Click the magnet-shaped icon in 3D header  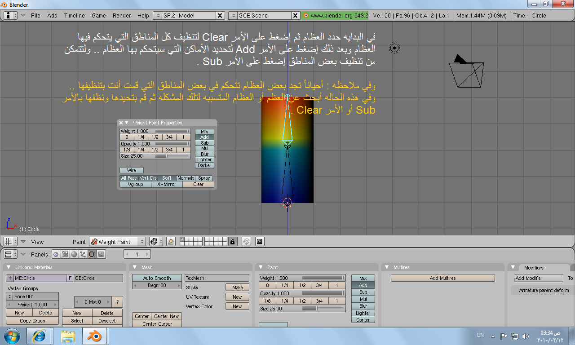point(246,242)
